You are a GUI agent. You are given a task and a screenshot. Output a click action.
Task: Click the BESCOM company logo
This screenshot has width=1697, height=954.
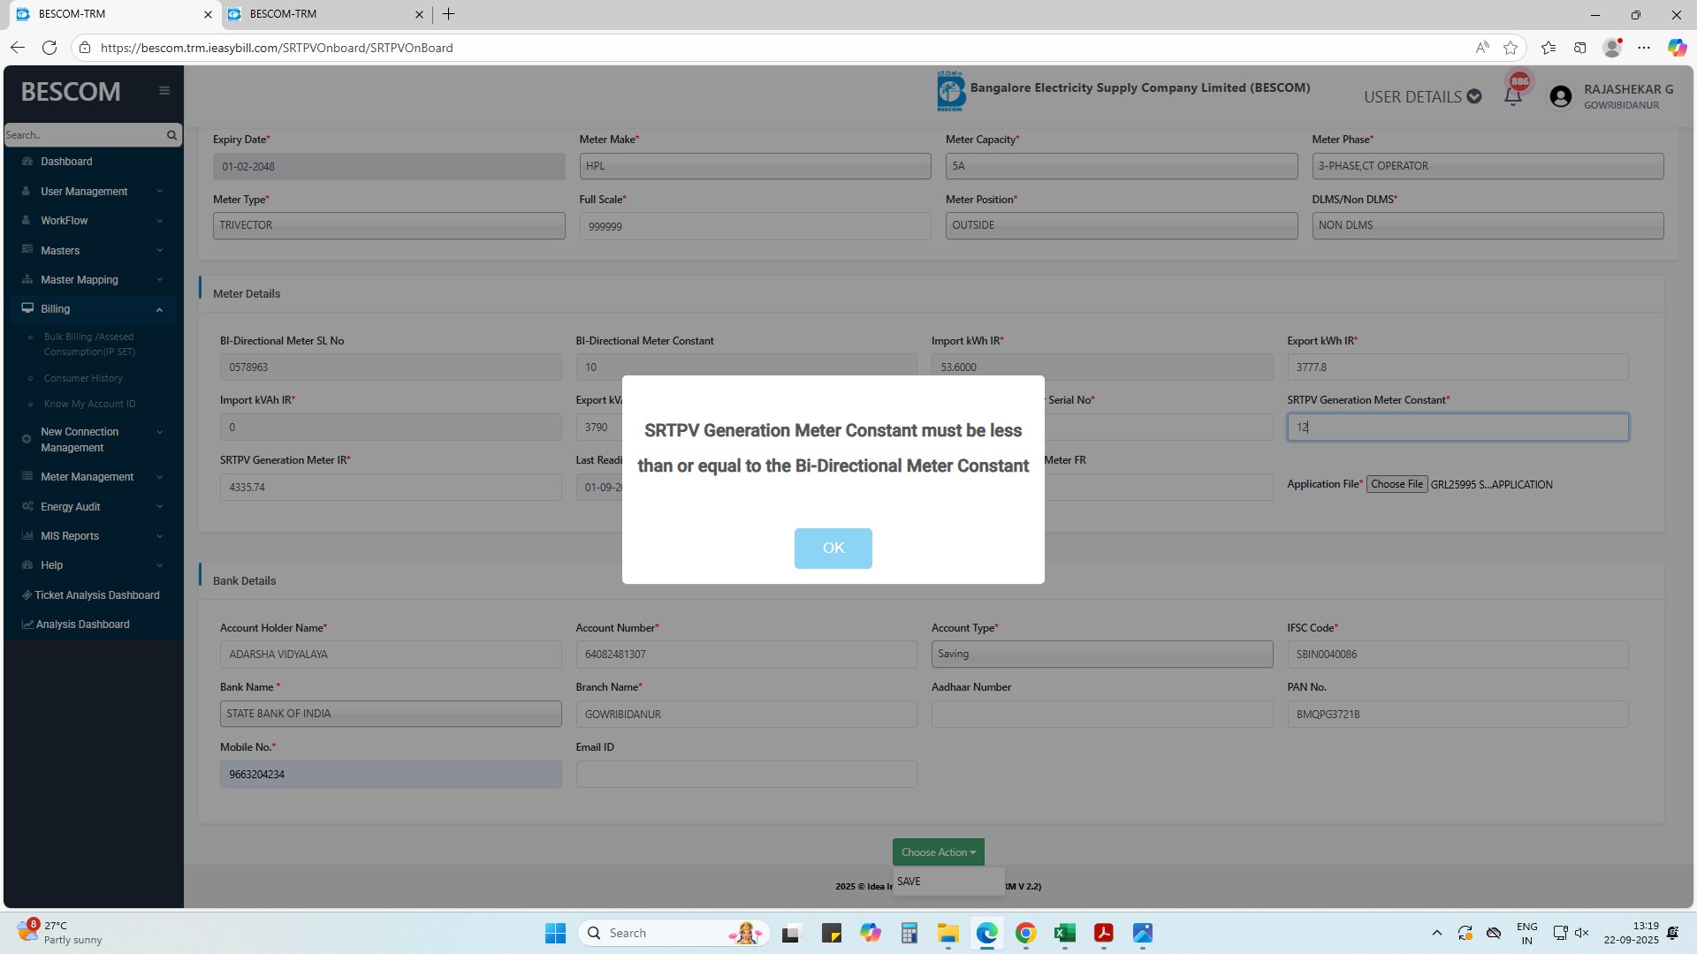click(950, 91)
